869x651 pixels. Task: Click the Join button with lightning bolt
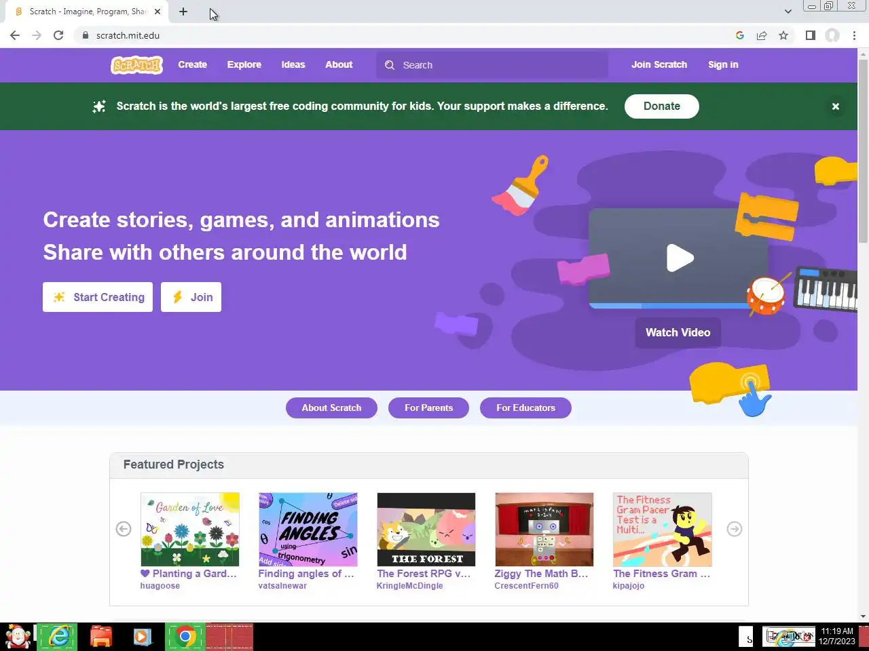click(x=191, y=297)
